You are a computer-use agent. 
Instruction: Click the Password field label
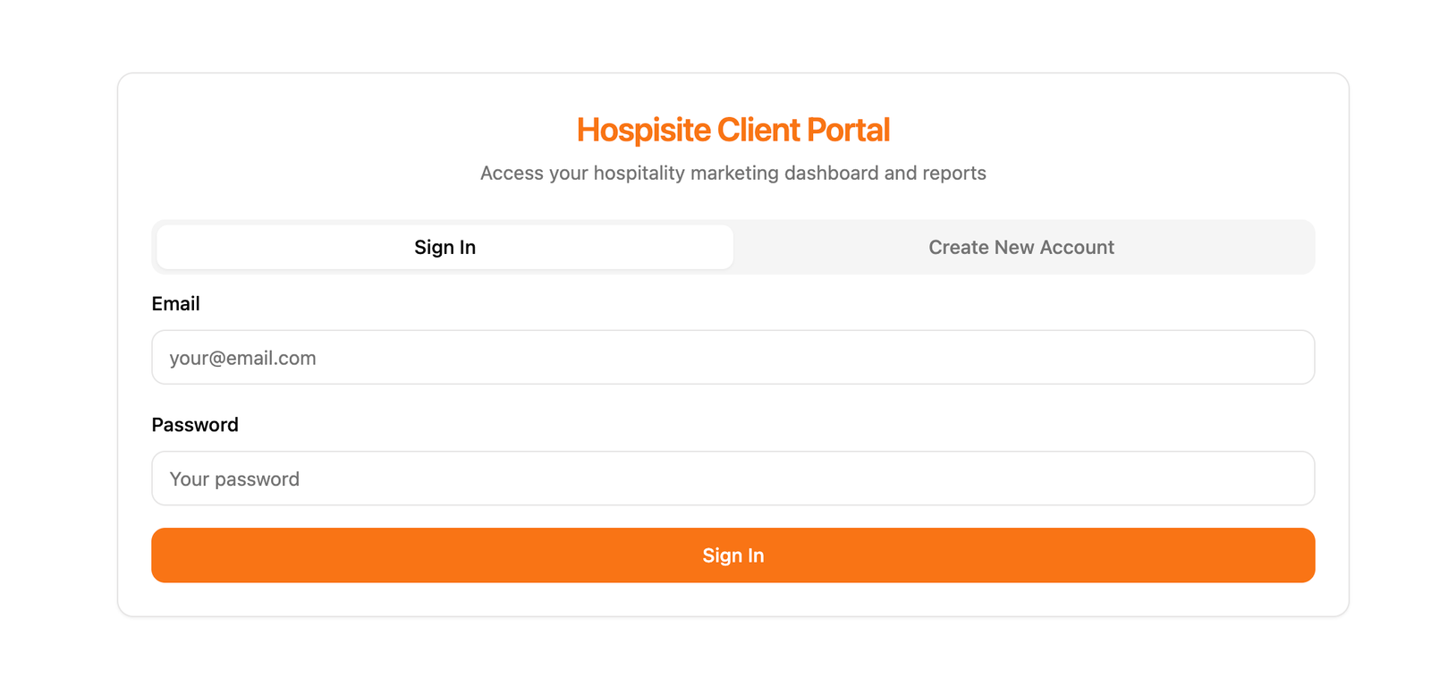195,425
